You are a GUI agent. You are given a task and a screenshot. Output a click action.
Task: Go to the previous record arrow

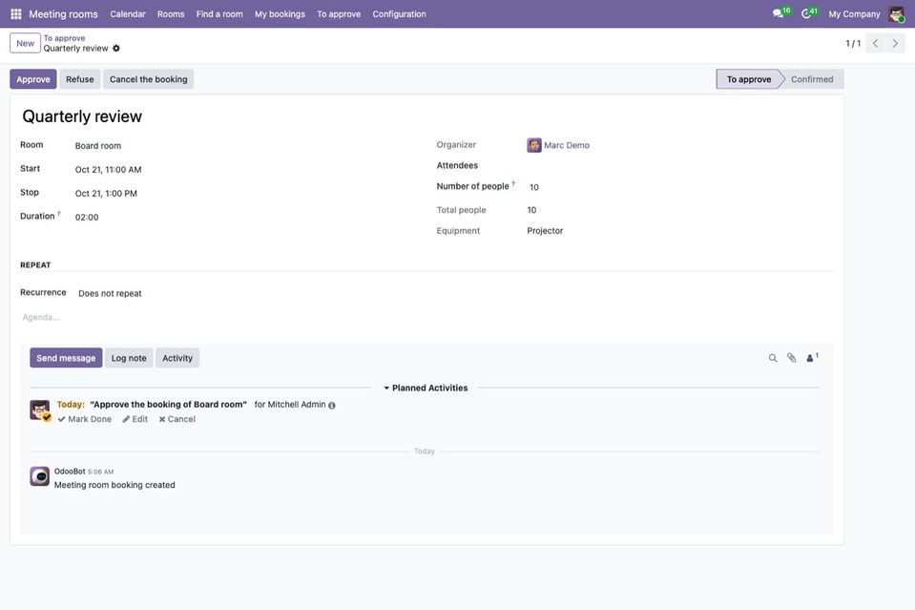tap(875, 43)
